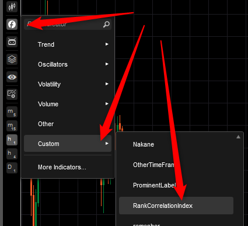
Task: Toggle the eye visibility icon
Action: 12,77
